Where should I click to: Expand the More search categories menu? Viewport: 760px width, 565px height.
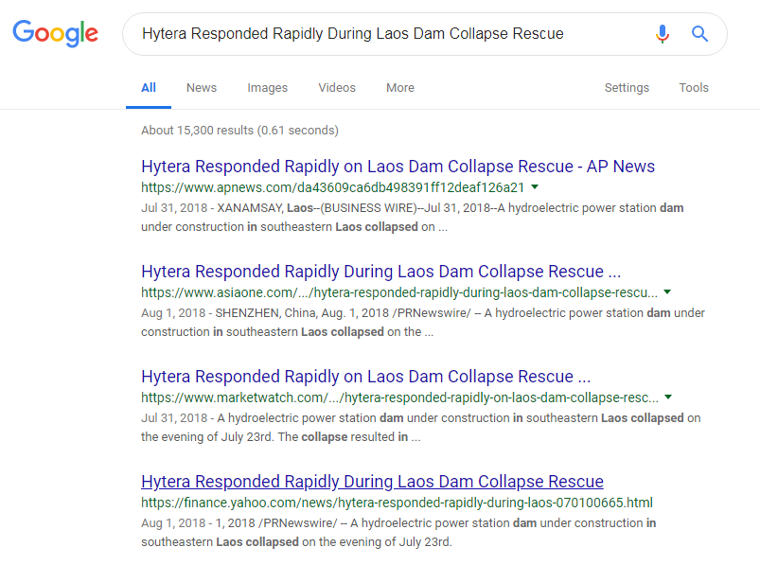(x=400, y=88)
